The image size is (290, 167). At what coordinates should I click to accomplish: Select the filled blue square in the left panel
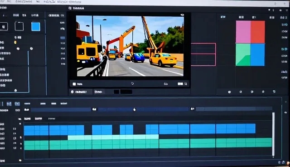point(36,26)
